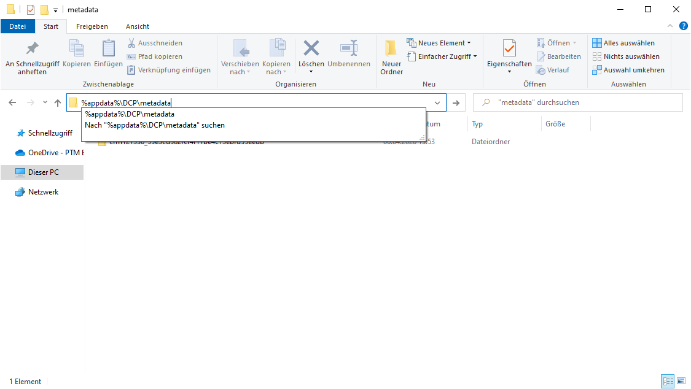Screen dimensions: 691x389
Task: Click Auswahl umkehren
Action: tap(628, 70)
